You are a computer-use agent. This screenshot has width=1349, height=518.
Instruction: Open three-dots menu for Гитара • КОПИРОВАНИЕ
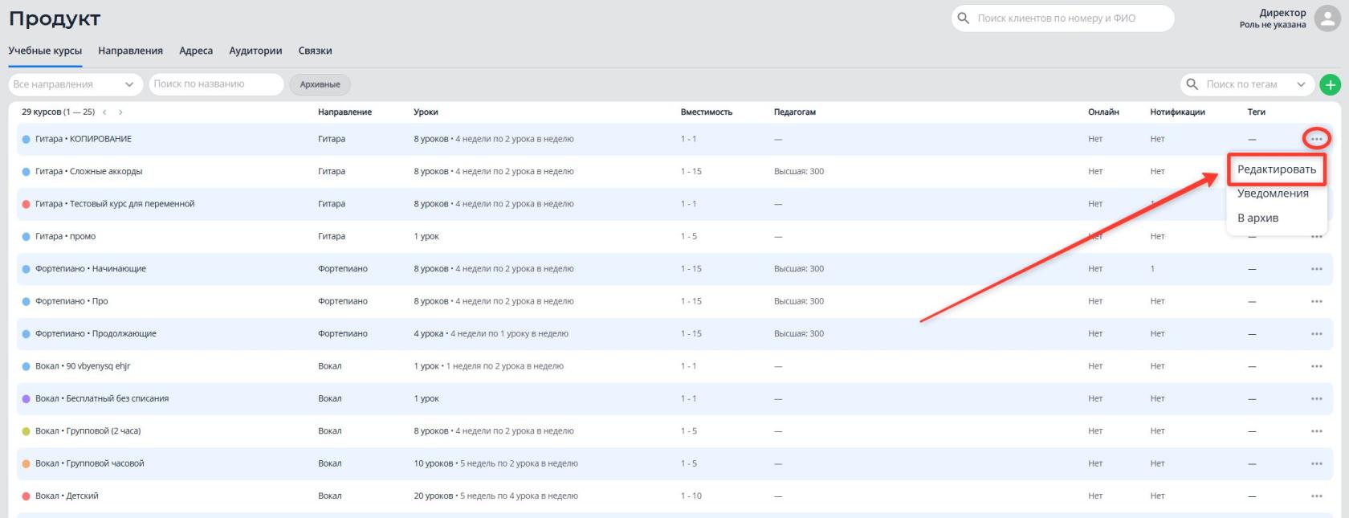point(1316,139)
